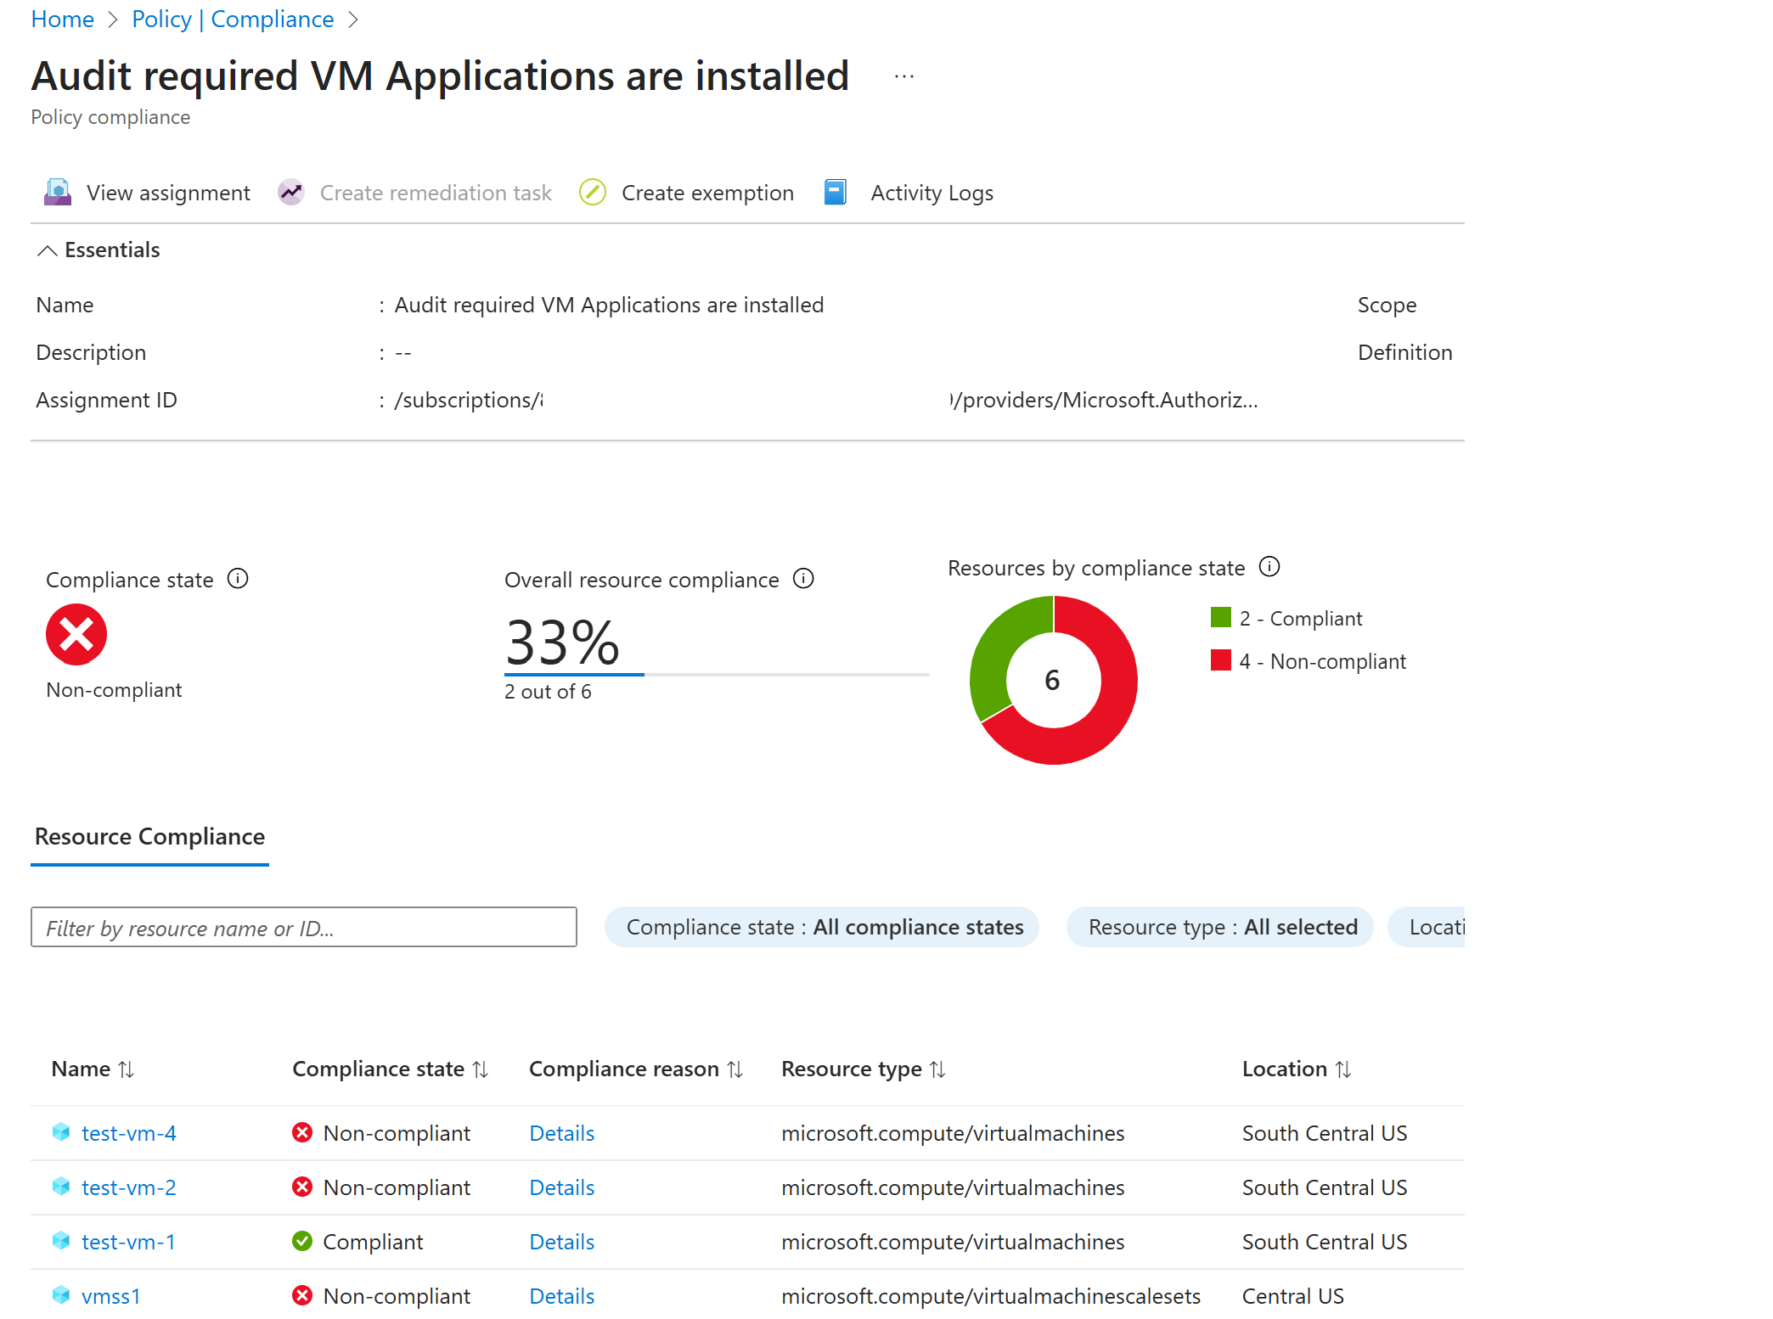Open the ellipsis menu beside the page title
This screenshot has height=1319, width=1773.
click(903, 76)
